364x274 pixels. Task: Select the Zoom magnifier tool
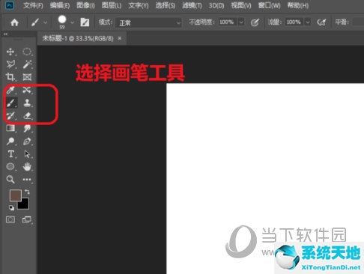pyautogui.click(x=10, y=179)
